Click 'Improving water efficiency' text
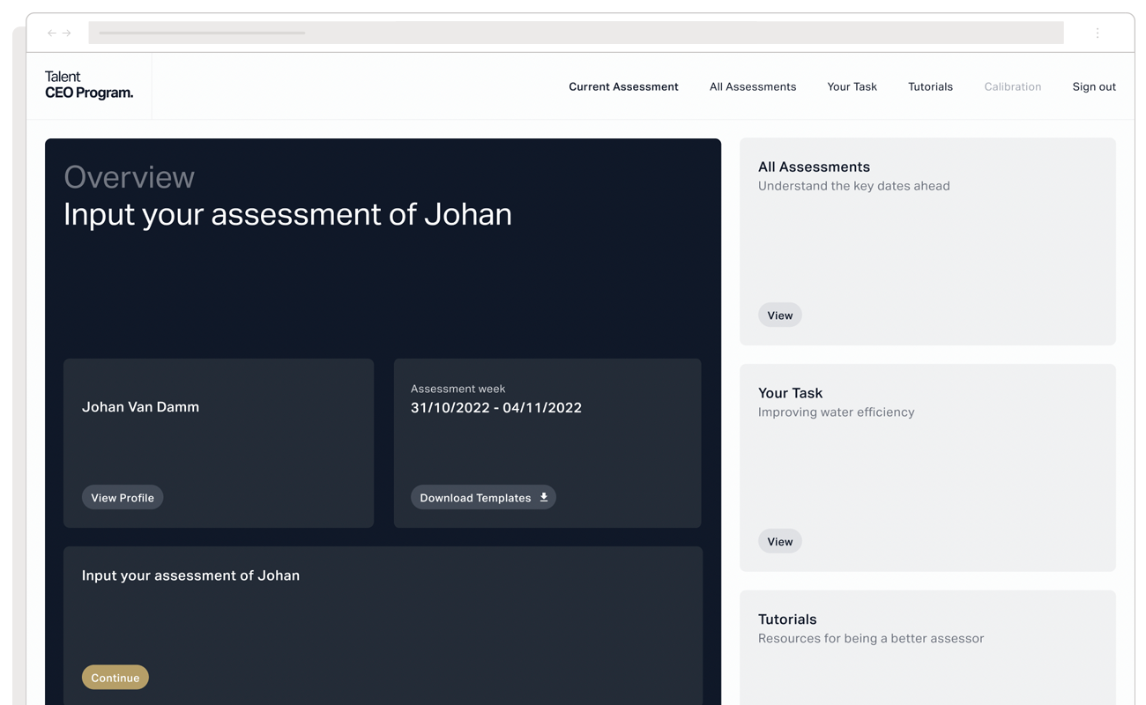1146x705 pixels. 836,412
